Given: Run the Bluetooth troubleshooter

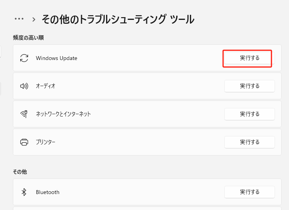Looking at the screenshot, I should [250, 192].
